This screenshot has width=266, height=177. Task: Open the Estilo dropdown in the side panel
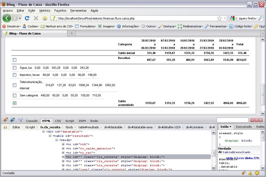coord(226,127)
